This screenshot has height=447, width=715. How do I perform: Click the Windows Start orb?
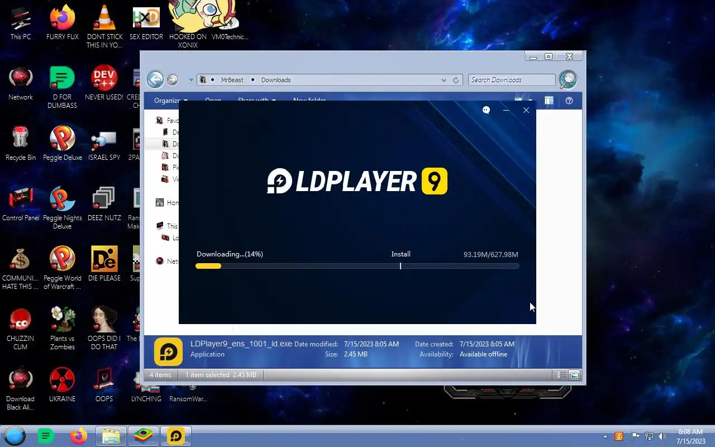[x=15, y=436]
